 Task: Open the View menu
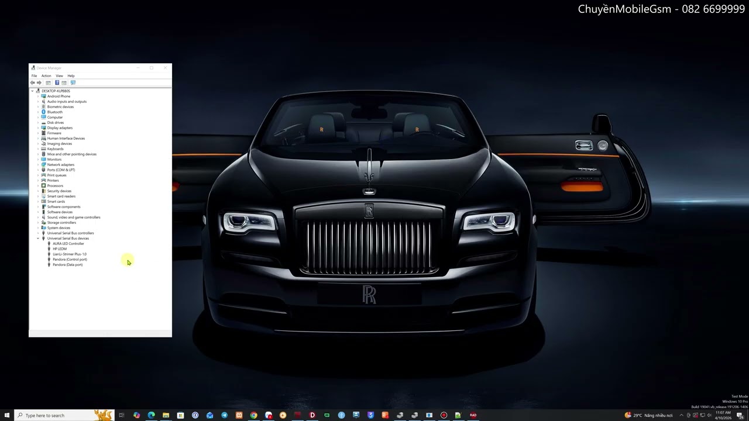pos(59,76)
